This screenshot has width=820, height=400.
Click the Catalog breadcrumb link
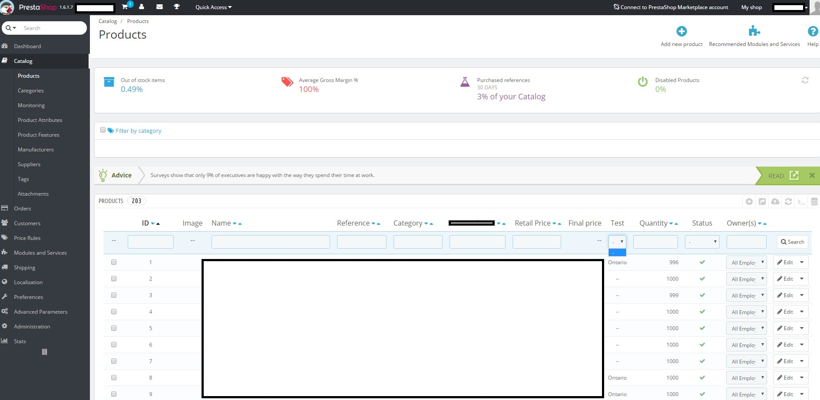click(108, 21)
